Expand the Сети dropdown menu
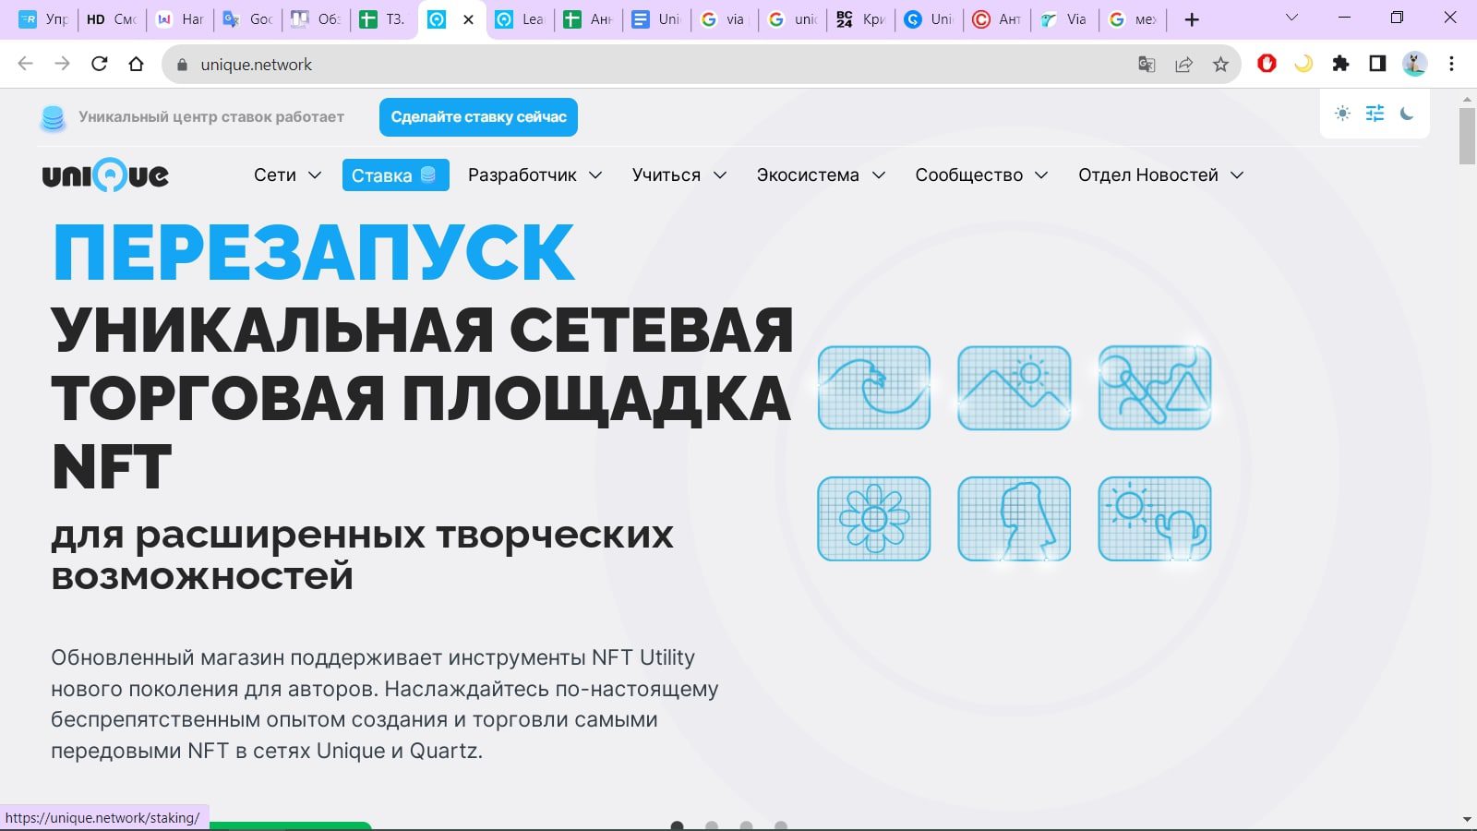Screen dimensions: 1477x831 [287, 175]
